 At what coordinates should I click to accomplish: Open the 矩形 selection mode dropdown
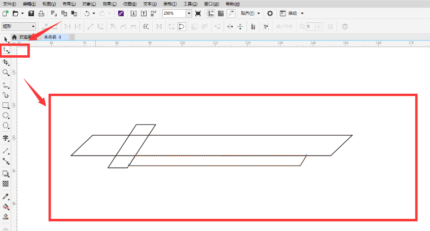(19, 26)
